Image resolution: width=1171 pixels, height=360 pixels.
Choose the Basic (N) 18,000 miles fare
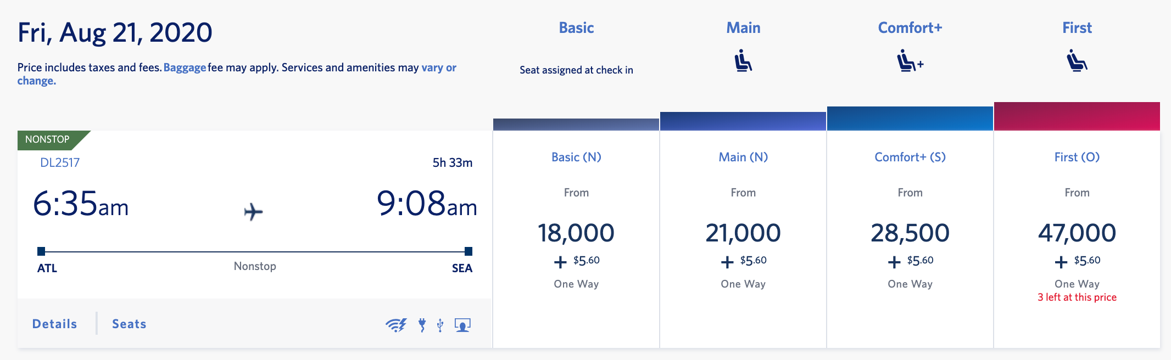pos(576,233)
